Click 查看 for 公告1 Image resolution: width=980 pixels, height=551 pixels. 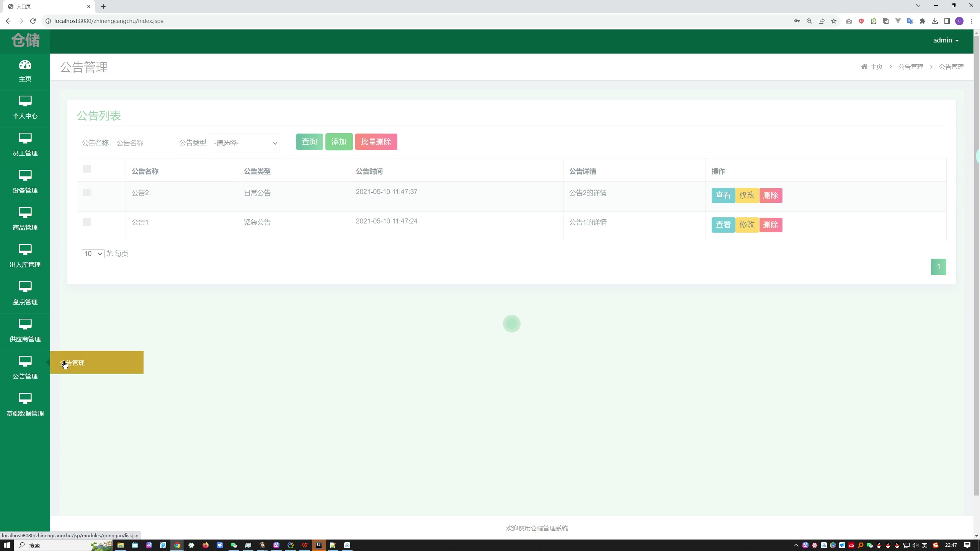[x=723, y=225]
